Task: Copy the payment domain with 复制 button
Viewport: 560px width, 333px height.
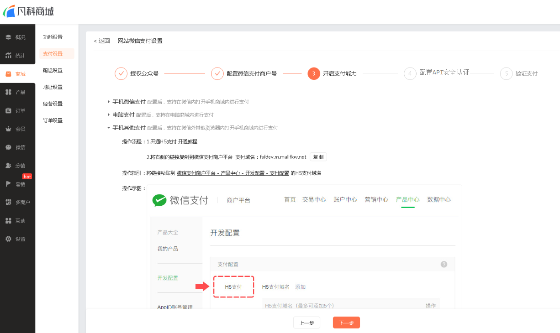Action: click(318, 157)
